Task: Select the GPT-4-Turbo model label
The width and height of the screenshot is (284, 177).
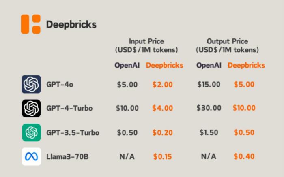Action: [69, 108]
